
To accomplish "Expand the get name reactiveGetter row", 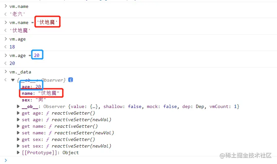I will click(18, 126).
